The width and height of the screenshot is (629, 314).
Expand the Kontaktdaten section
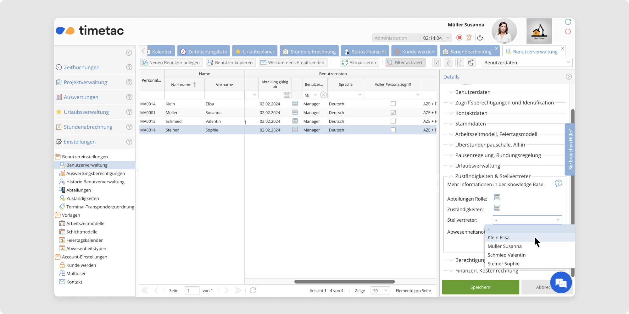(471, 113)
